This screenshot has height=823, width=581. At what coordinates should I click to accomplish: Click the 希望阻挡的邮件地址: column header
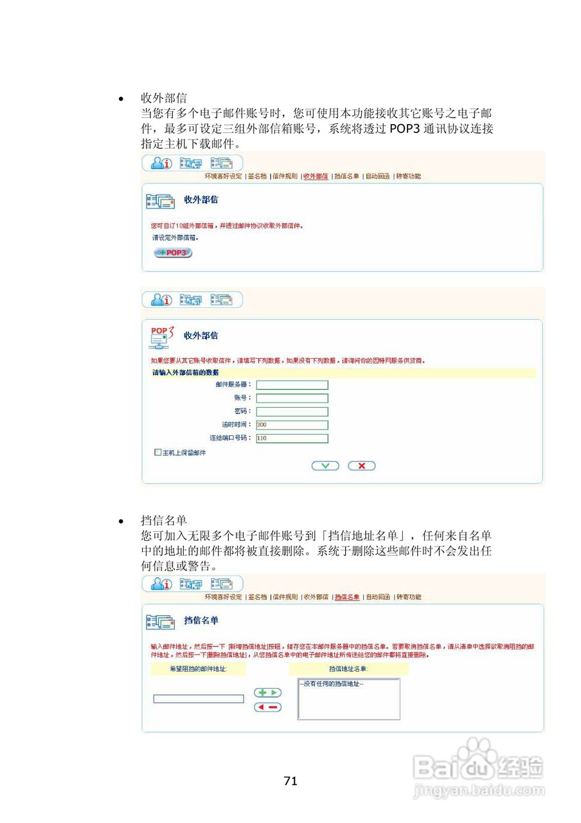coord(198,669)
